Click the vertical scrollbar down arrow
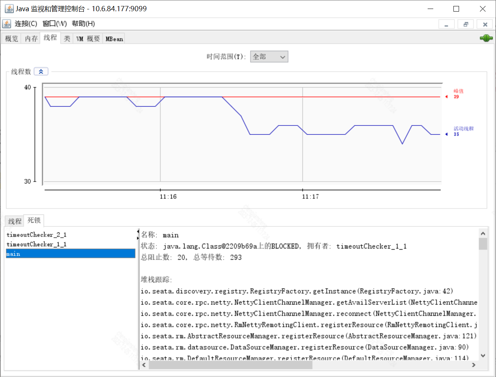This screenshot has width=496, height=377. pyautogui.click(x=483, y=356)
